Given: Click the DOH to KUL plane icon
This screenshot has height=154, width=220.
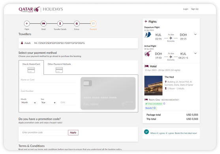Looking at the screenshot, I should click(x=171, y=57).
